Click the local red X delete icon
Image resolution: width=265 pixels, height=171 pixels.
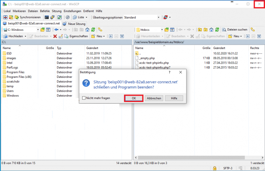pos(55,36)
